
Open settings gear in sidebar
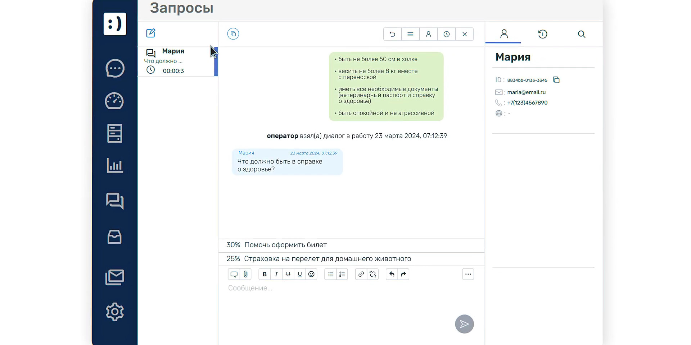pyautogui.click(x=114, y=312)
